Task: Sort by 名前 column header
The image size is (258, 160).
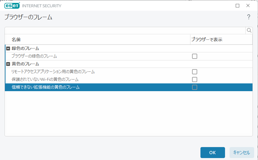Action: point(97,39)
